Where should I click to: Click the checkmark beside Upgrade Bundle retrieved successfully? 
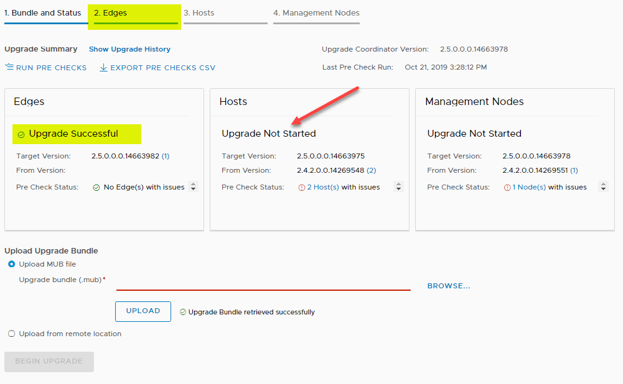tap(184, 311)
